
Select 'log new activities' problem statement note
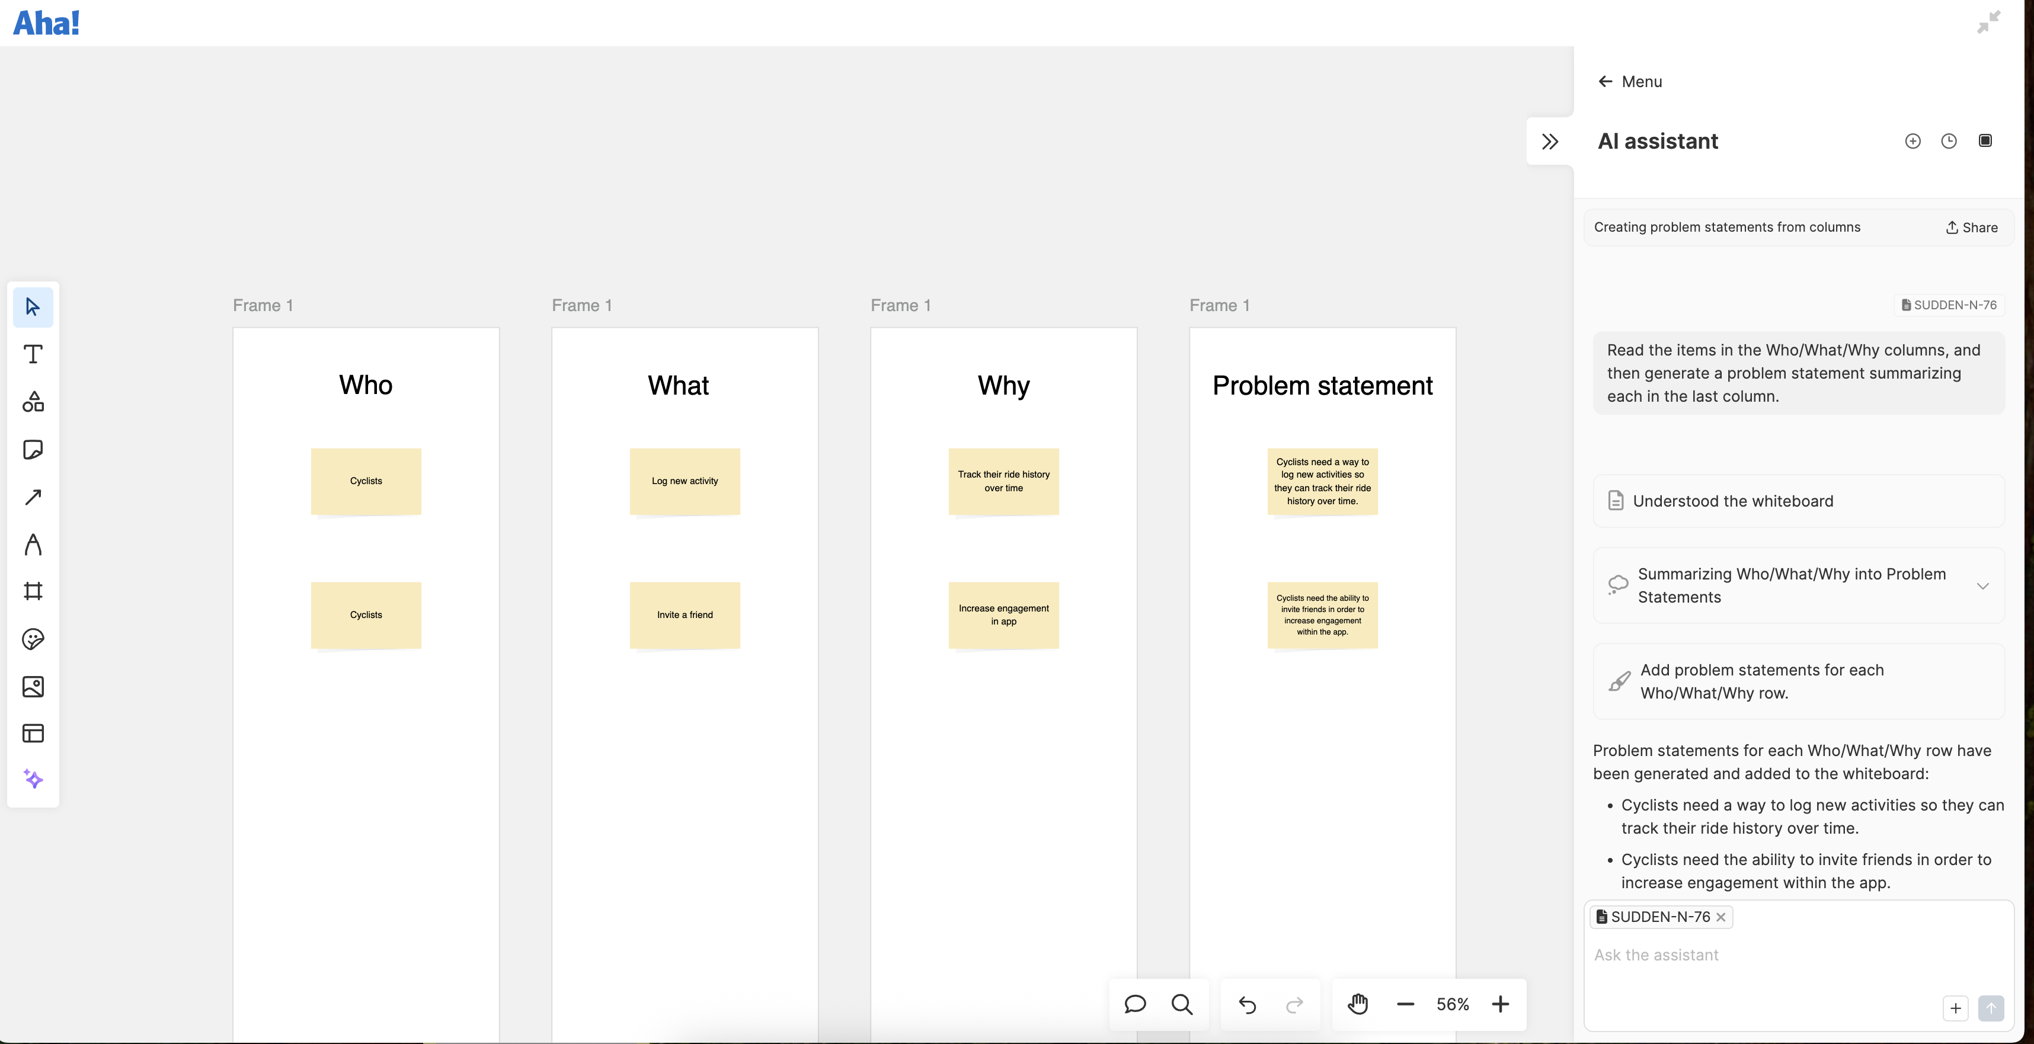click(1323, 481)
